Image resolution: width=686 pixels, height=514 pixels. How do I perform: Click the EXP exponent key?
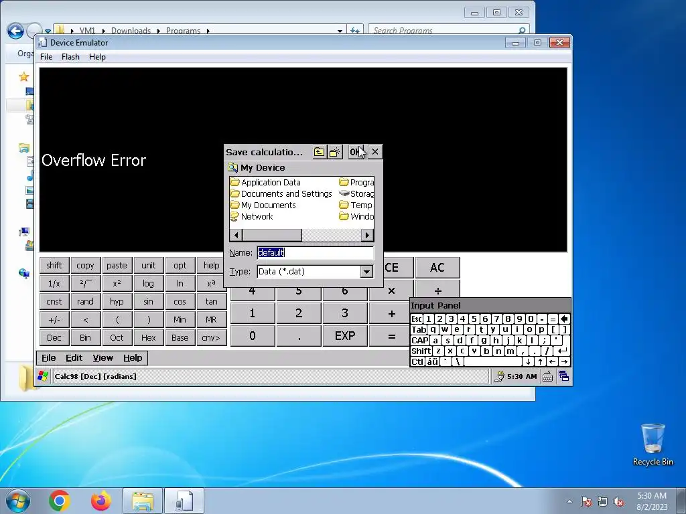point(345,336)
